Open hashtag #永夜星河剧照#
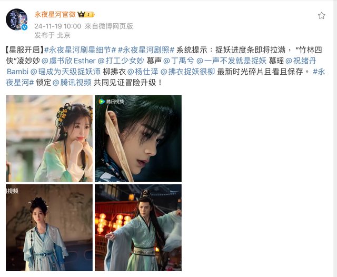This screenshot has width=337, height=277. click(x=146, y=50)
